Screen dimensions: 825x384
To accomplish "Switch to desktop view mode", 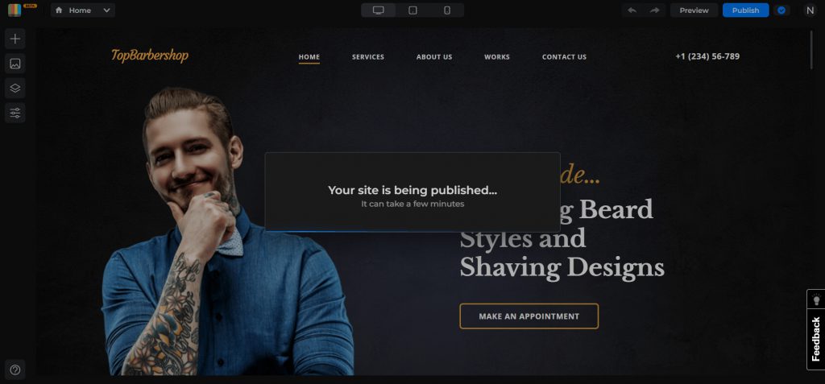I will click(379, 10).
